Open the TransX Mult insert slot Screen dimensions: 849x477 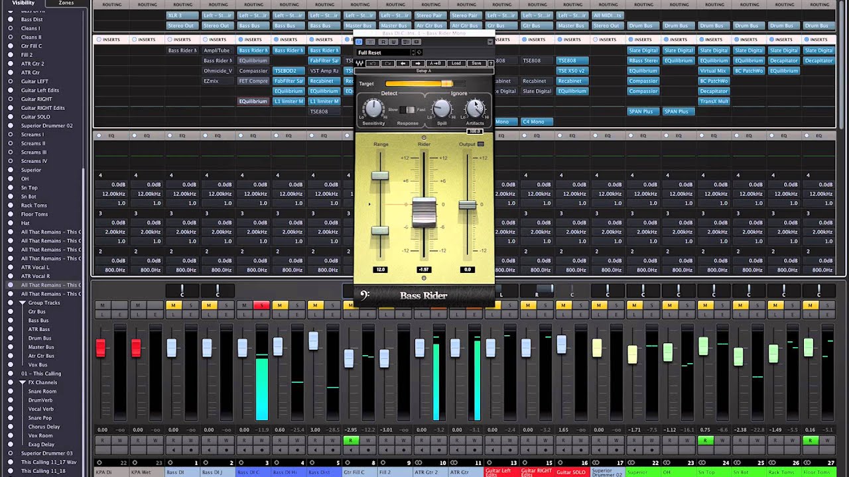(x=714, y=101)
